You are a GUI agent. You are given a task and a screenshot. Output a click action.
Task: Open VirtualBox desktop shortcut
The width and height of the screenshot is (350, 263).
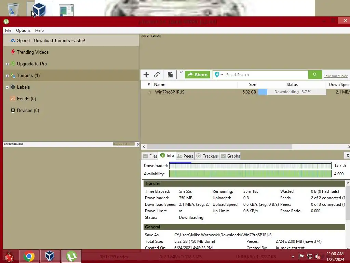pyautogui.click(x=39, y=9)
